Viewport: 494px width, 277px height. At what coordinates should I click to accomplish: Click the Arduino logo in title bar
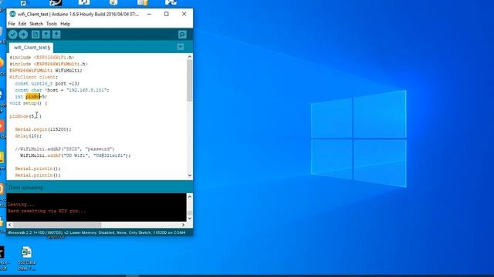point(12,14)
